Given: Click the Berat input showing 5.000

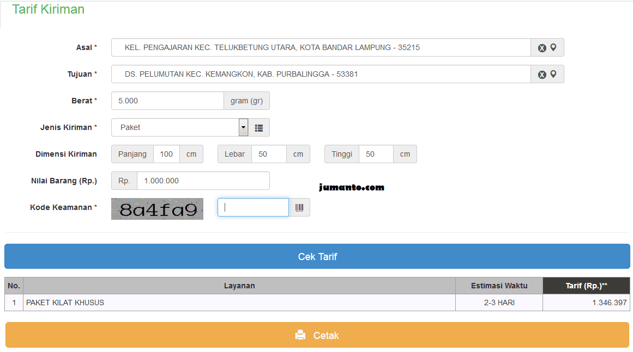Looking at the screenshot, I should pos(167,101).
